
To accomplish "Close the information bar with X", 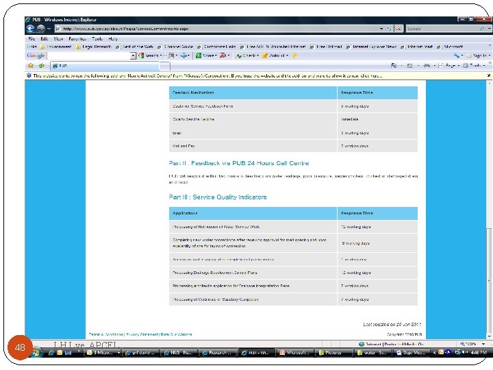I will [489, 75].
